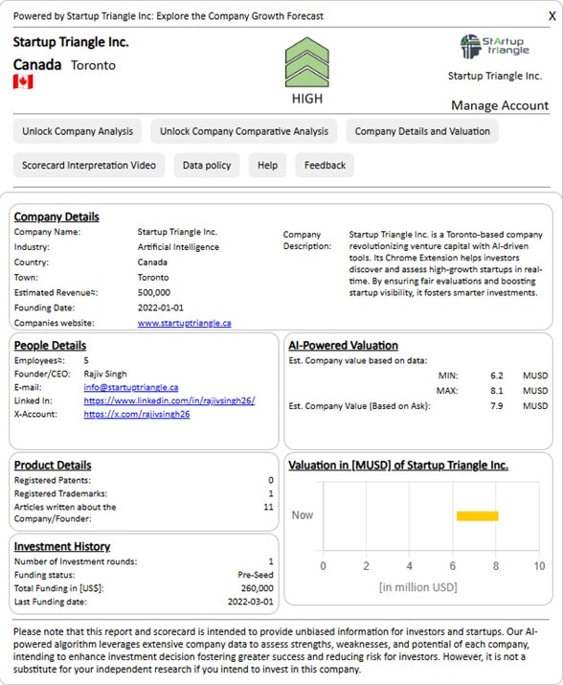Click the Feedback button
Image resolution: width=563 pixels, height=685 pixels.
click(325, 165)
